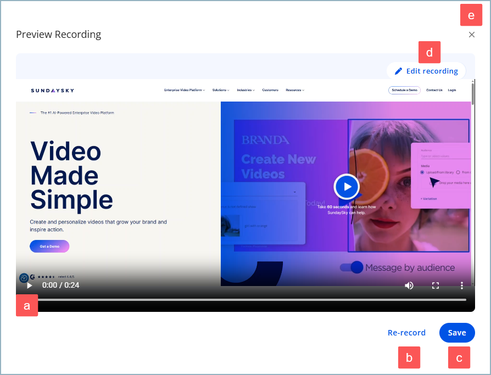Click the BRANDA brand text in the video

[265, 140]
